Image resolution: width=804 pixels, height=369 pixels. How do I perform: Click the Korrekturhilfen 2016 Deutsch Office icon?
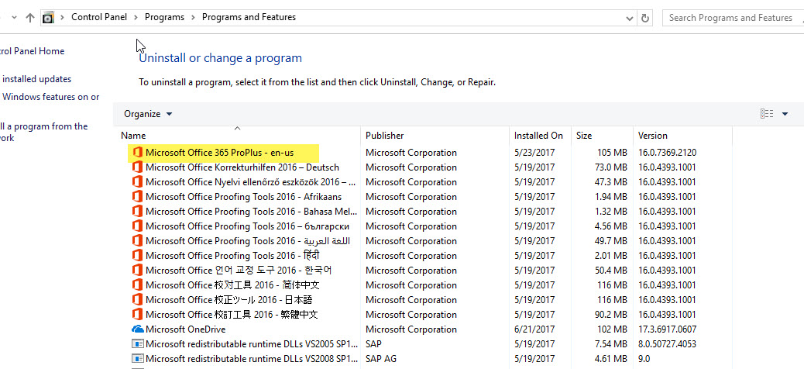coord(137,167)
